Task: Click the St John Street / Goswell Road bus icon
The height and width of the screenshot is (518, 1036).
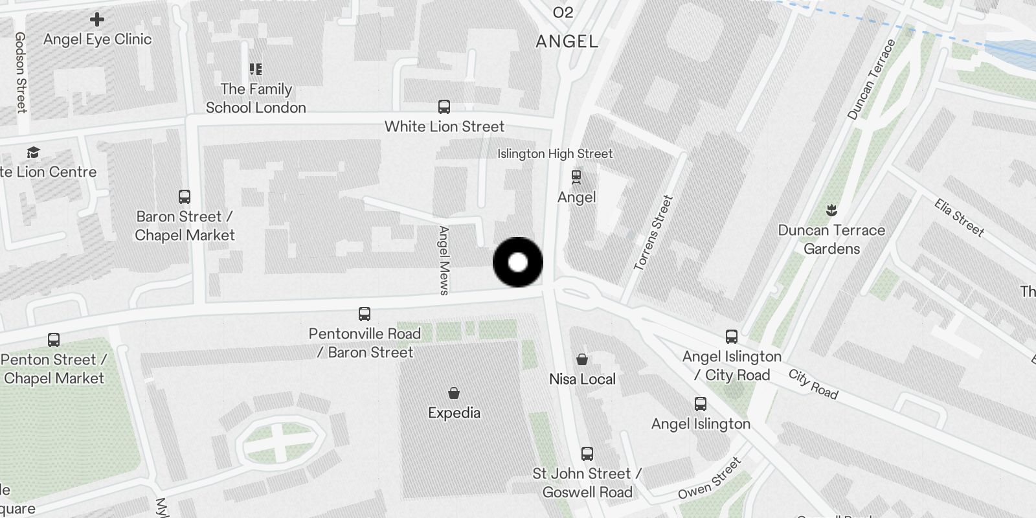Action: pos(587,454)
